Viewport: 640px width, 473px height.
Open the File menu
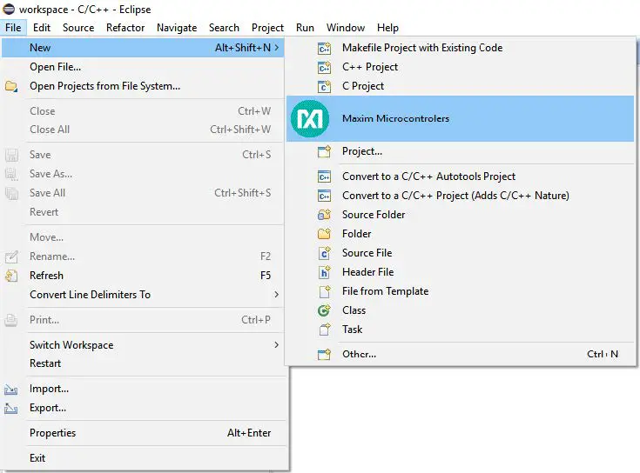(13, 28)
